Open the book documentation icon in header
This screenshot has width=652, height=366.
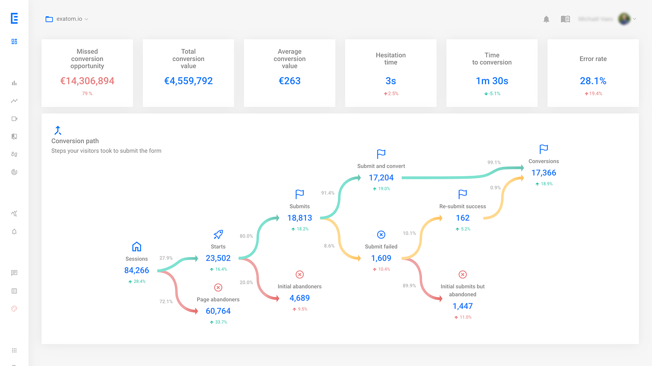point(565,19)
